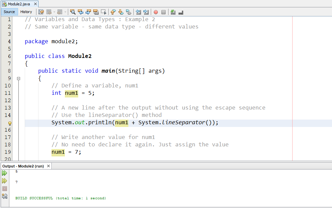The width and height of the screenshot is (332, 208).
Task: Click the 'out' field in System.out
Action: tap(80, 123)
